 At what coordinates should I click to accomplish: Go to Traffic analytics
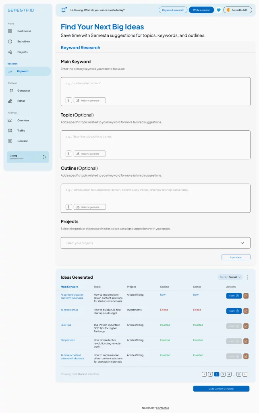coord(21,131)
